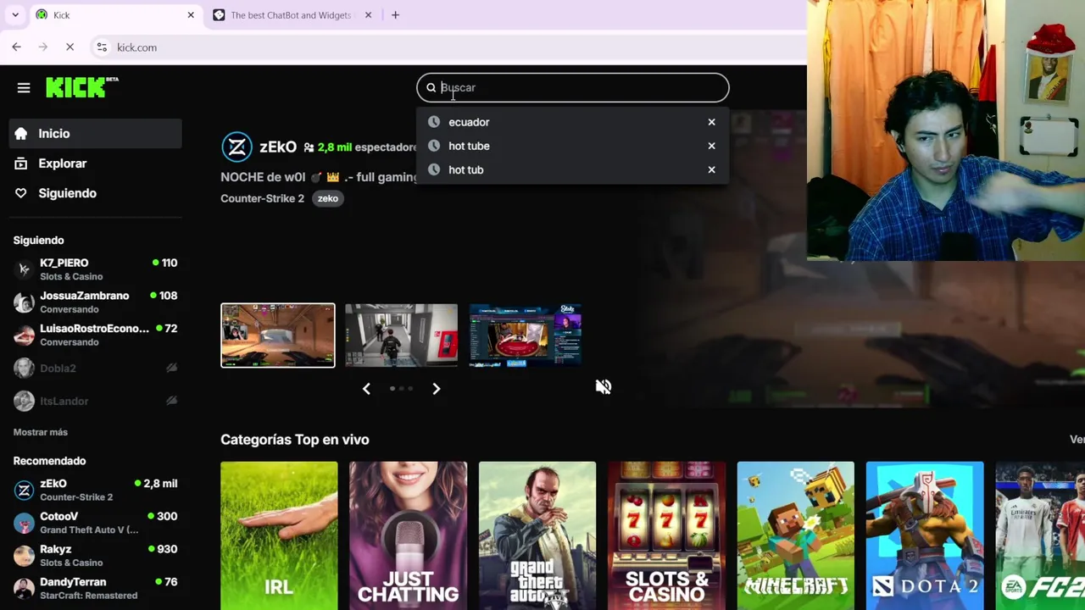Open the Grand Theft Auto V category
This screenshot has height=610, width=1085.
point(537,535)
